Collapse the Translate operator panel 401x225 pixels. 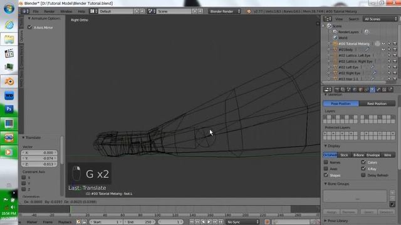coord(23,137)
